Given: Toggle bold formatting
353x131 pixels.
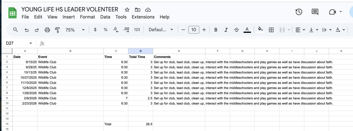Looking at the screenshot, I should [216, 30].
